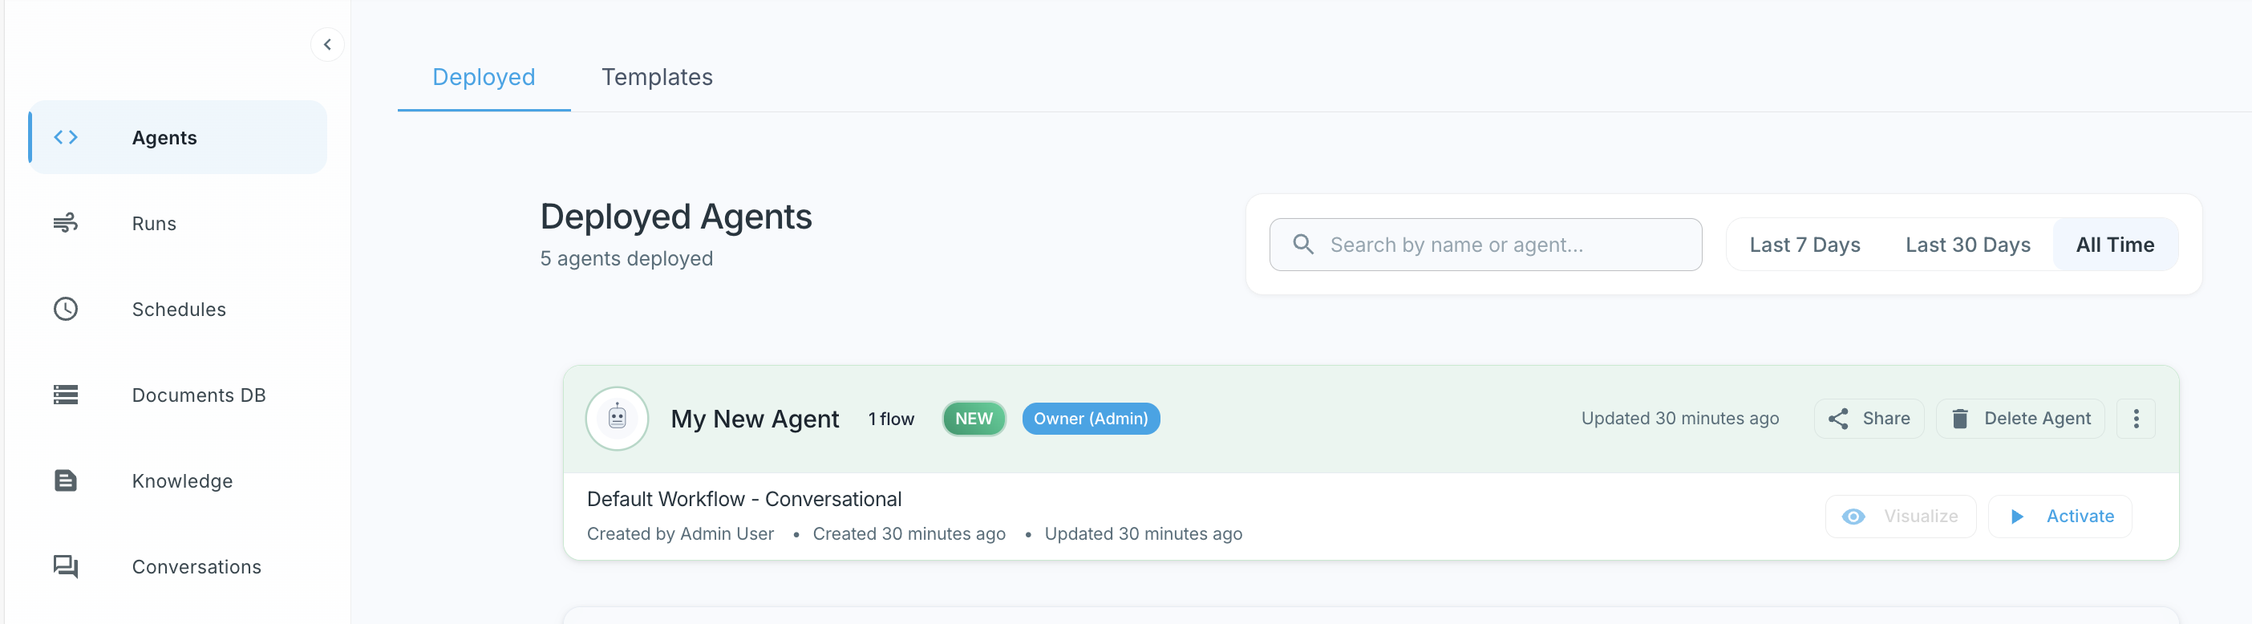Click the robot avatar of My New Agent
2252x624 pixels.
[x=616, y=419]
